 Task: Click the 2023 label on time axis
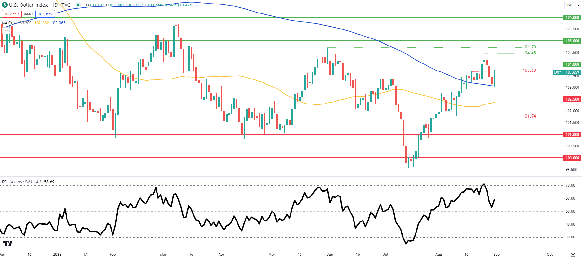tap(57, 255)
